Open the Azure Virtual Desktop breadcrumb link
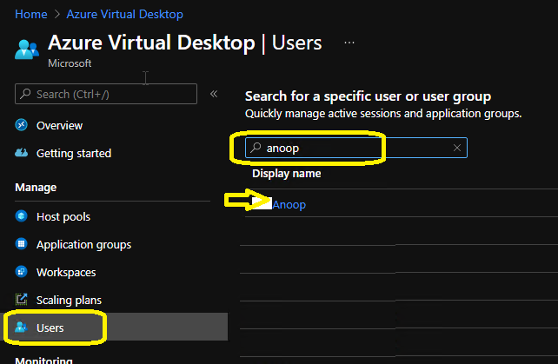The image size is (558, 364). tap(125, 14)
